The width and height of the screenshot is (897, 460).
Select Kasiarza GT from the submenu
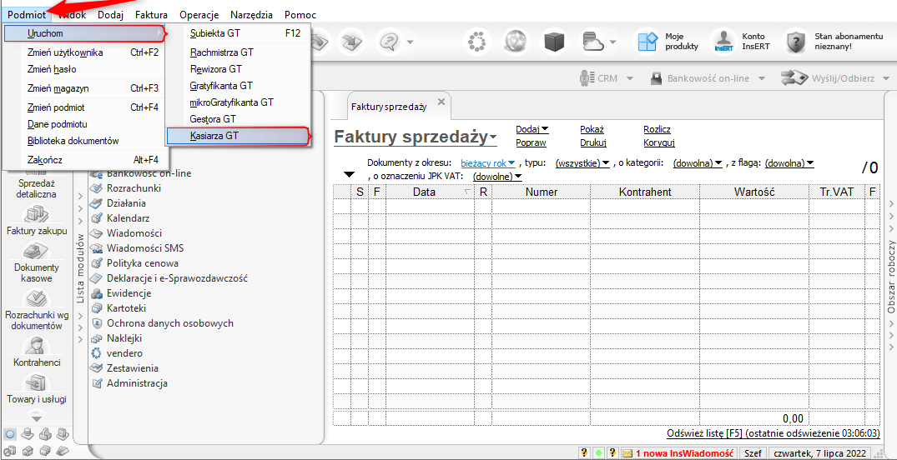coord(238,136)
